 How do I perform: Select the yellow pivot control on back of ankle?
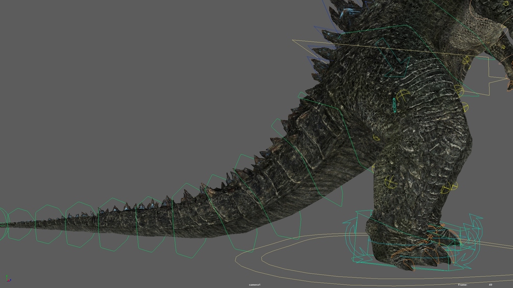pos(390,181)
